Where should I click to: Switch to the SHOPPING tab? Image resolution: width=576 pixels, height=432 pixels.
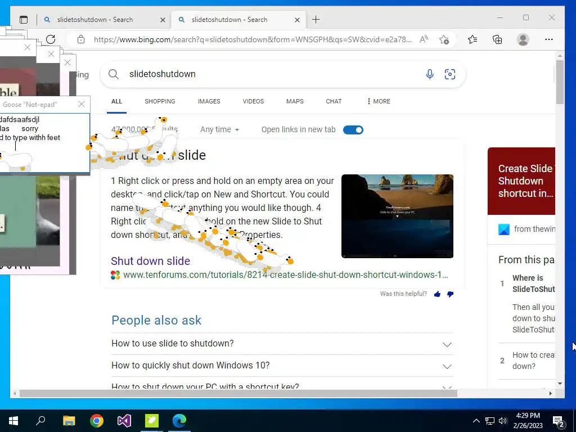[x=160, y=101]
